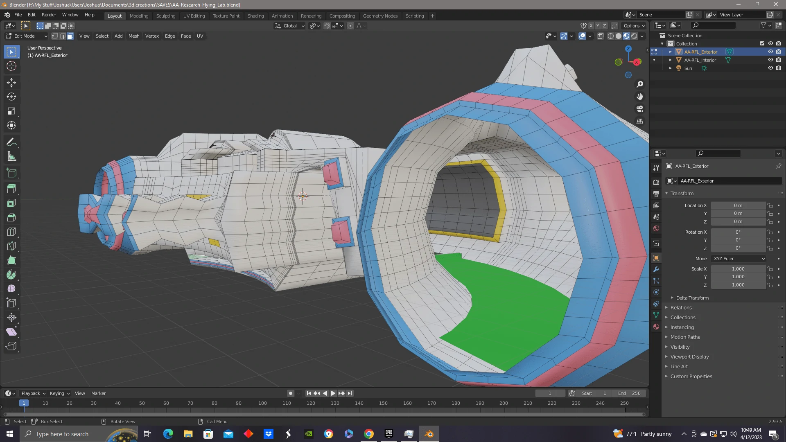Open the Mesh menu
This screenshot has width=786, height=442.
pos(133,36)
